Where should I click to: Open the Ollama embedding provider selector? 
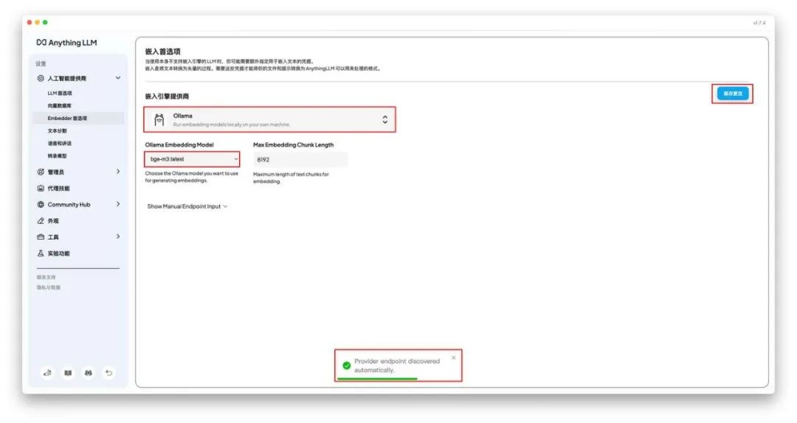point(269,120)
